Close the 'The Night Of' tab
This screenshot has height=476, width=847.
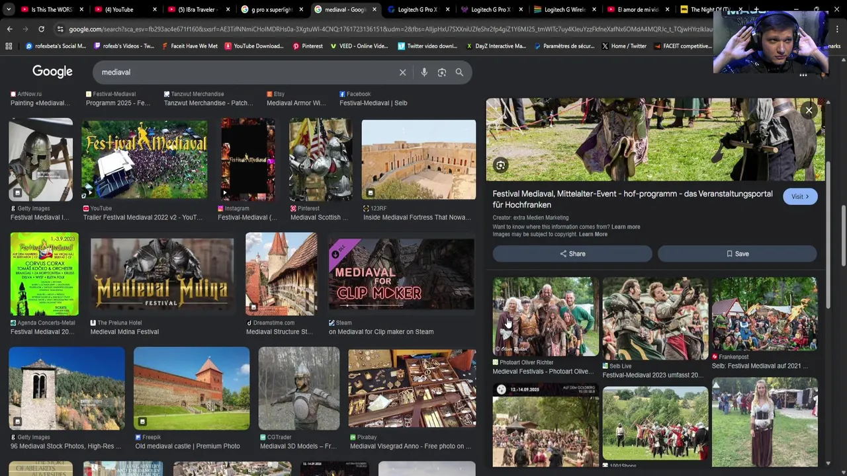click(740, 10)
